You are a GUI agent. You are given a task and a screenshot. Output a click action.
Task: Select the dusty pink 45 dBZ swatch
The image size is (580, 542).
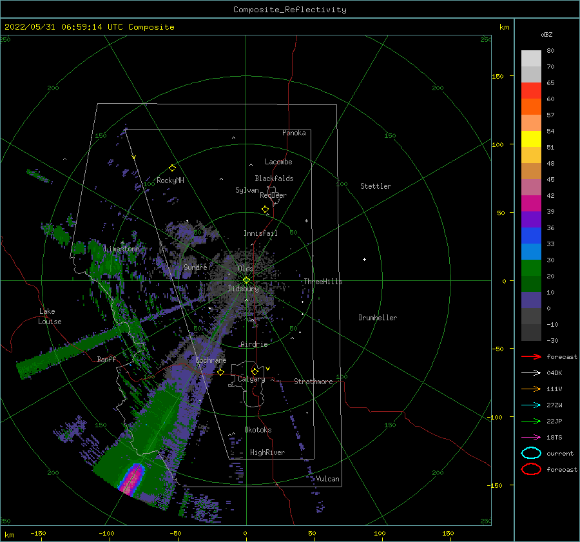coord(531,187)
